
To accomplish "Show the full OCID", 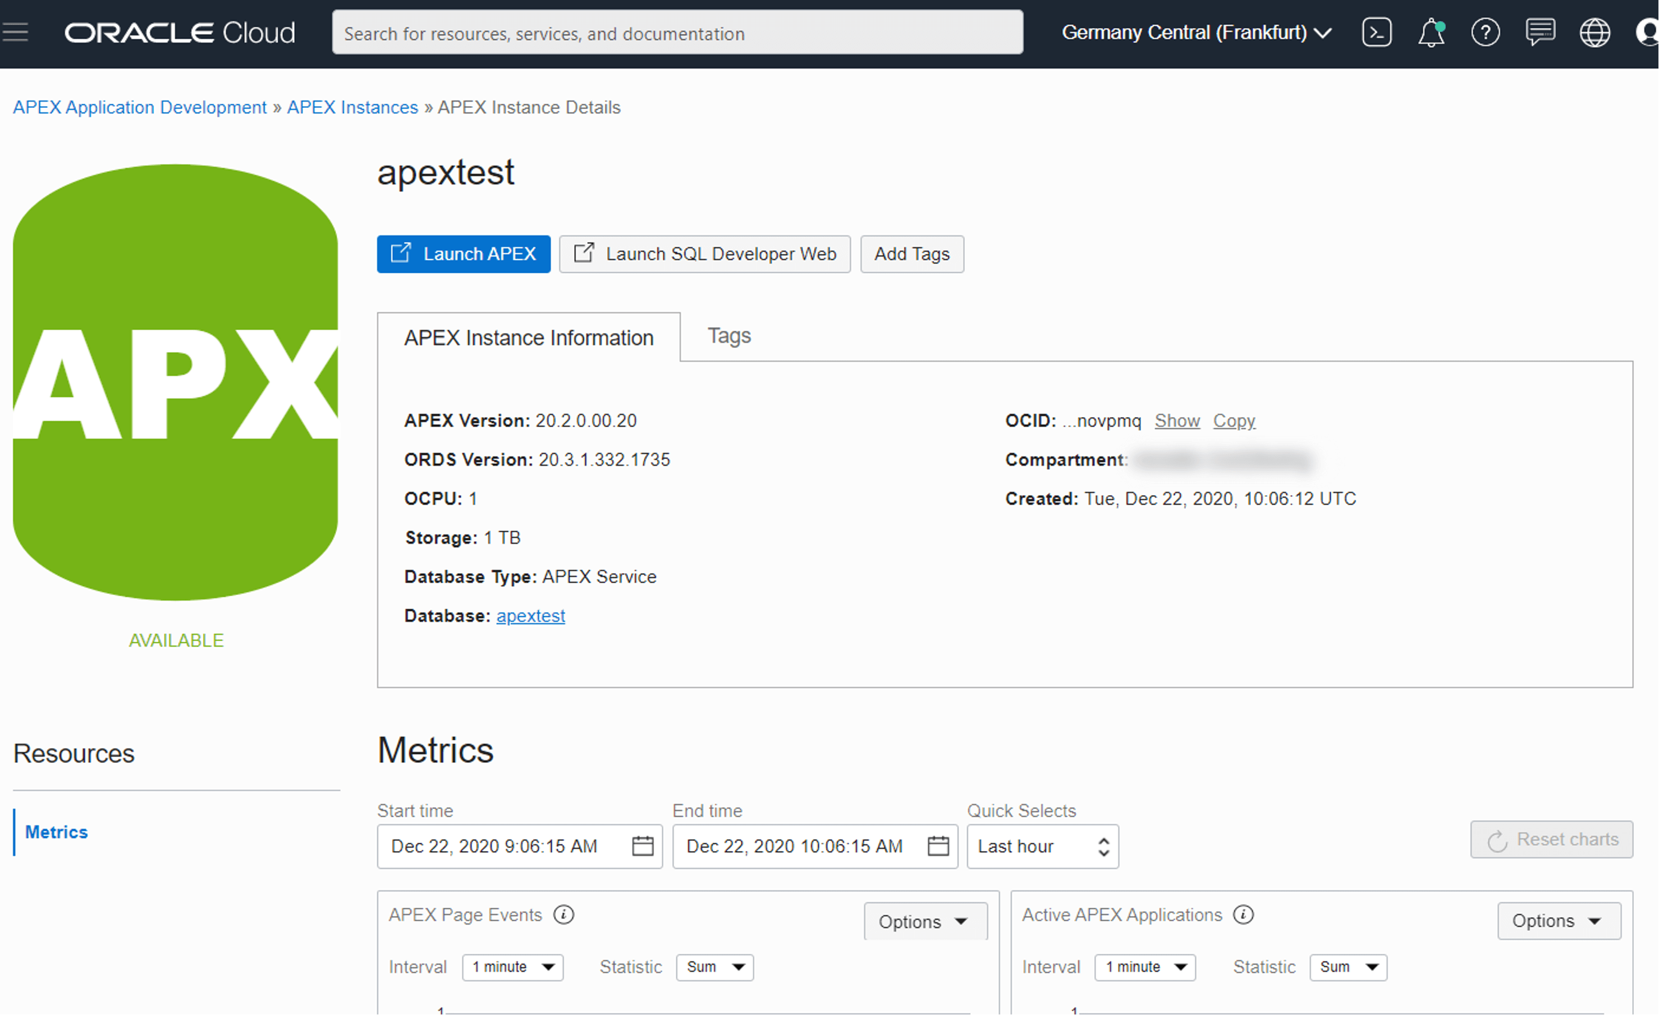I will [1177, 420].
